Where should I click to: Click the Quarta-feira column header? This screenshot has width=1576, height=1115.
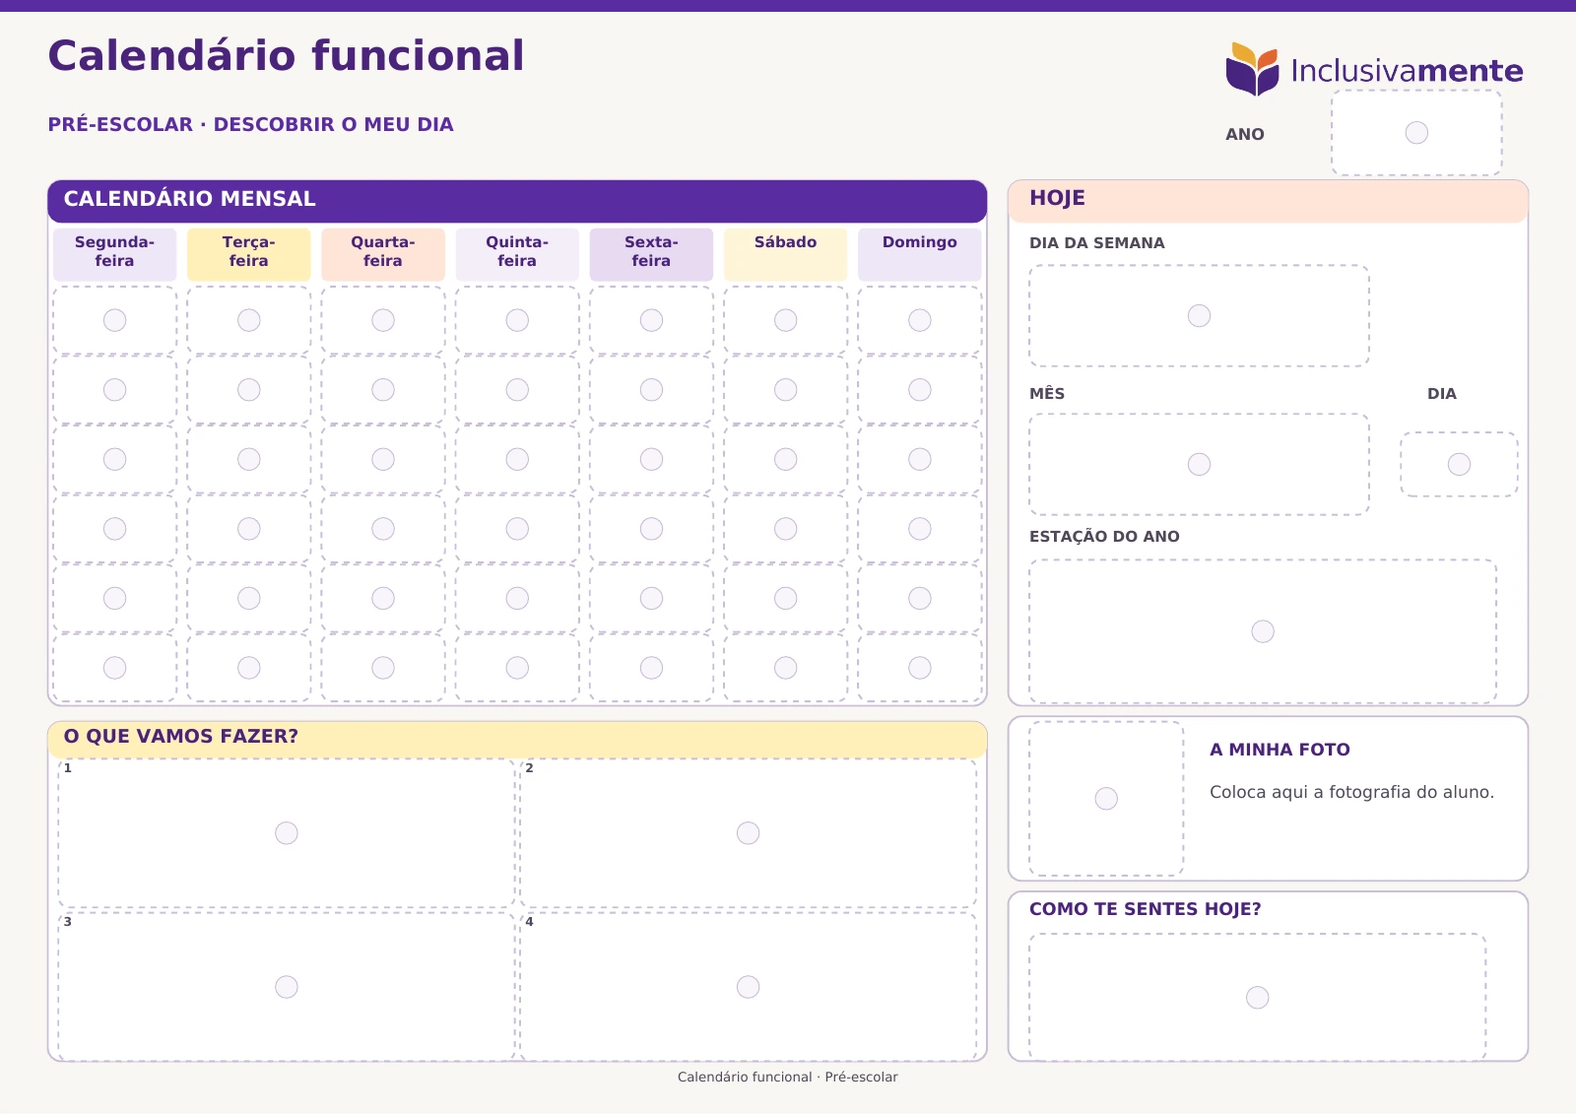pos(383,254)
